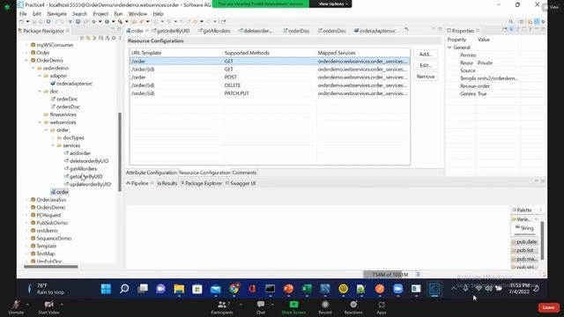The image size is (564, 317).
Task: Click the Palette vertical scrollbar
Action: (x=542, y=240)
